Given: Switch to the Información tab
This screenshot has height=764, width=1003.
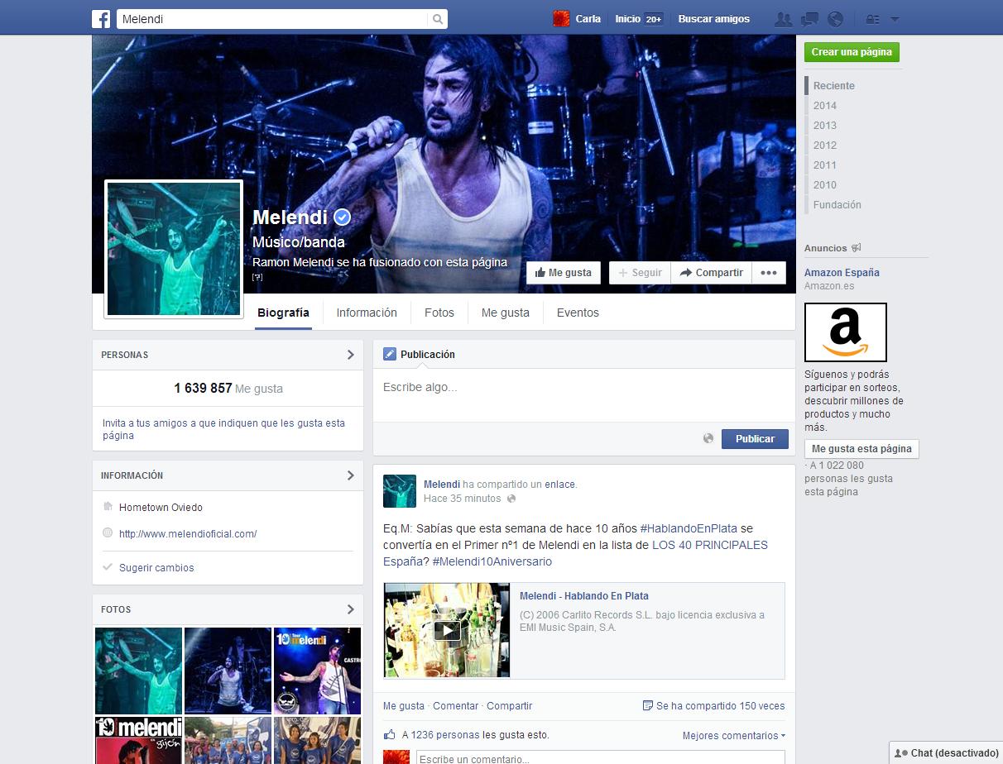Looking at the screenshot, I should pyautogui.click(x=367, y=313).
